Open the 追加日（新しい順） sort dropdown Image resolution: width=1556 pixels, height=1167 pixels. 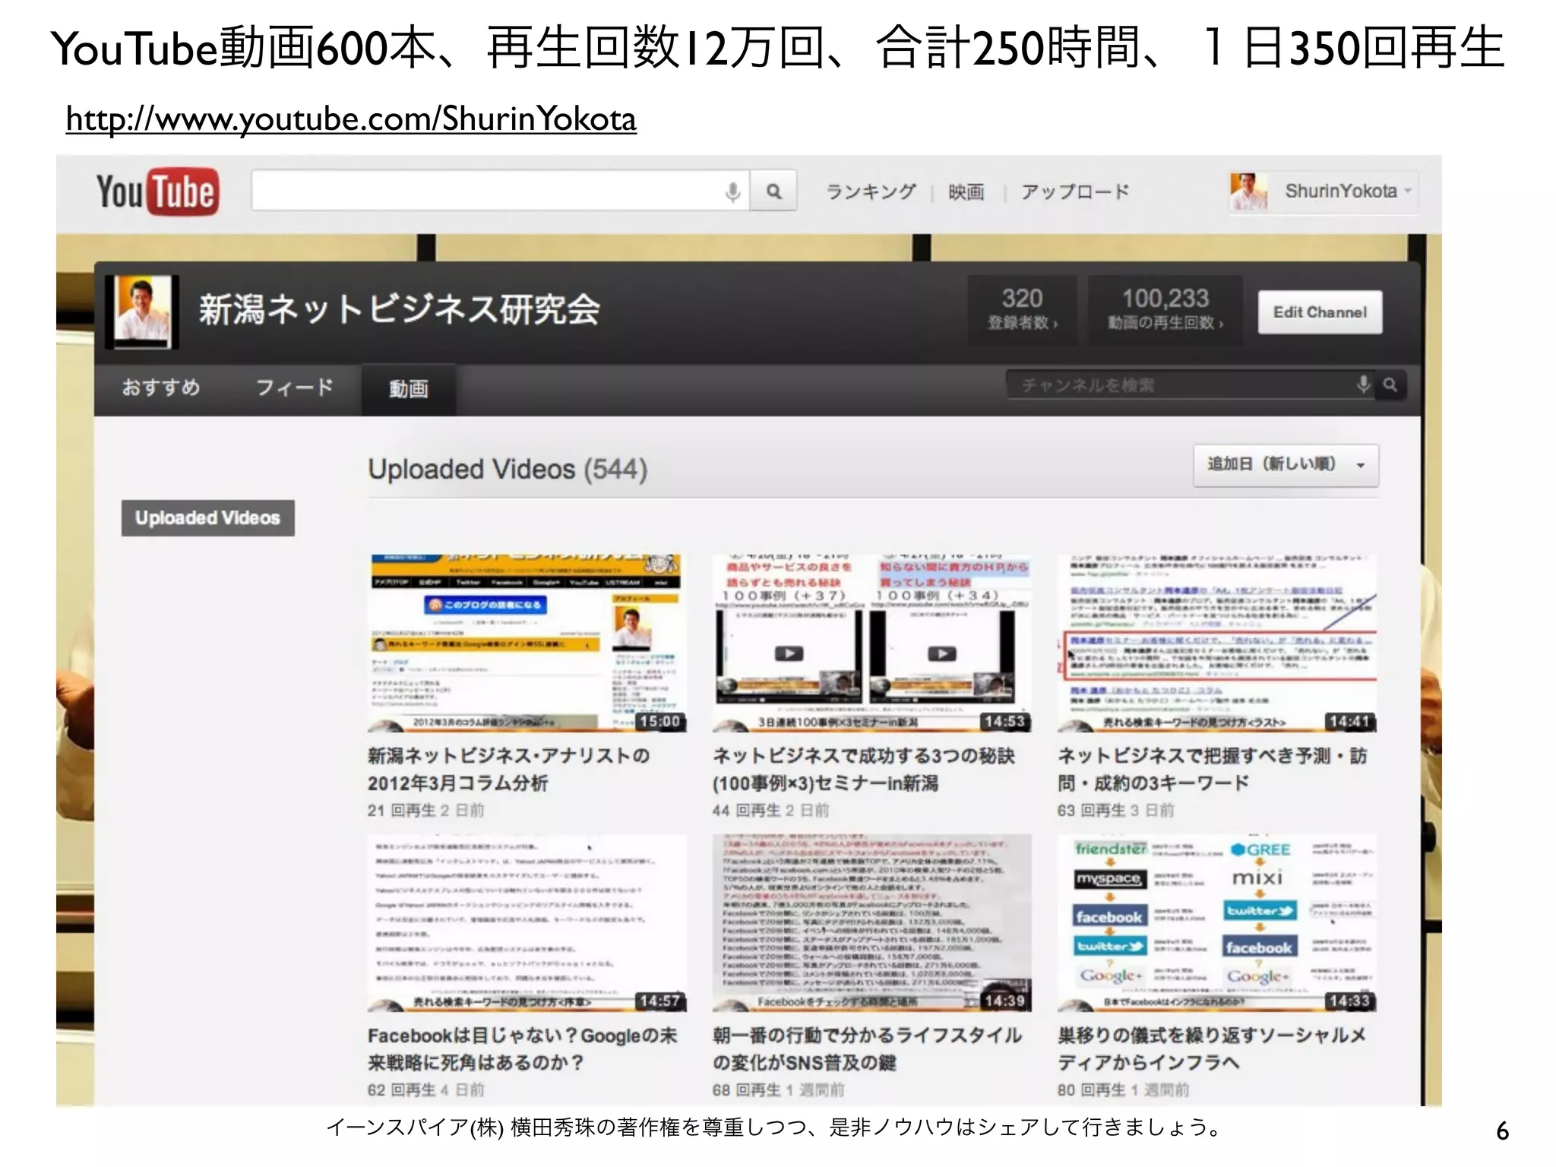click(x=1286, y=465)
